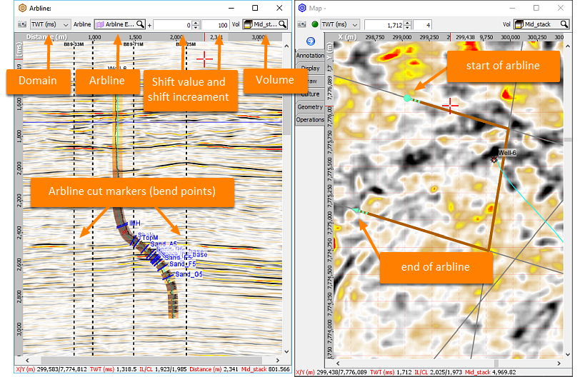
Task: Click the camera snapshot icon in Arbline window
Action: point(22,24)
